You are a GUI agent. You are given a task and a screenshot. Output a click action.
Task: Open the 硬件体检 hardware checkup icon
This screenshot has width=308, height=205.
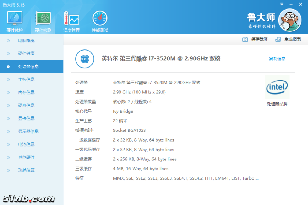tap(15, 19)
